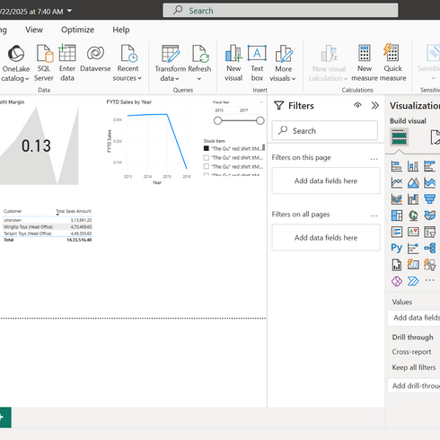This screenshot has width=440, height=440.
Task: Create a New measure
Action: pos(365,63)
